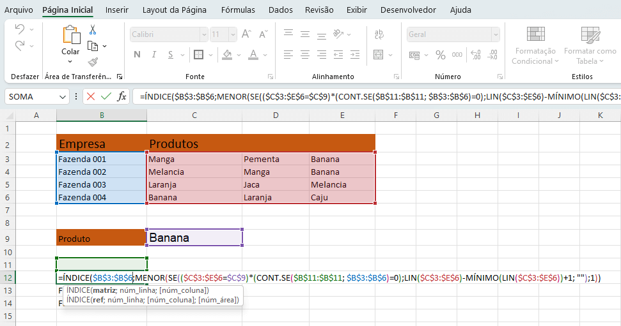This screenshot has width=621, height=326.
Task: Open Fonte dialog launcher
Action: [271, 77]
